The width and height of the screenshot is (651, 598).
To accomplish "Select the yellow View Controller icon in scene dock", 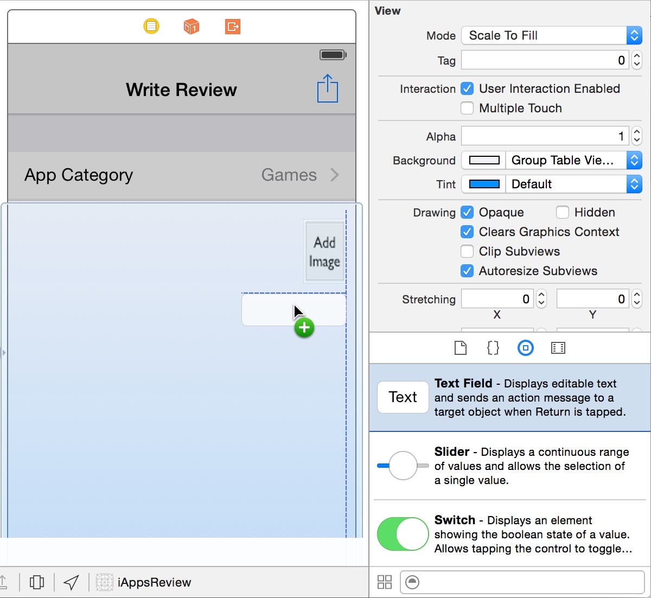I will (x=151, y=26).
